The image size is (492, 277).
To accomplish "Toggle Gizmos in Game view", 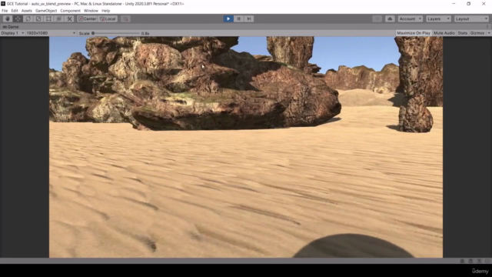I will [477, 33].
